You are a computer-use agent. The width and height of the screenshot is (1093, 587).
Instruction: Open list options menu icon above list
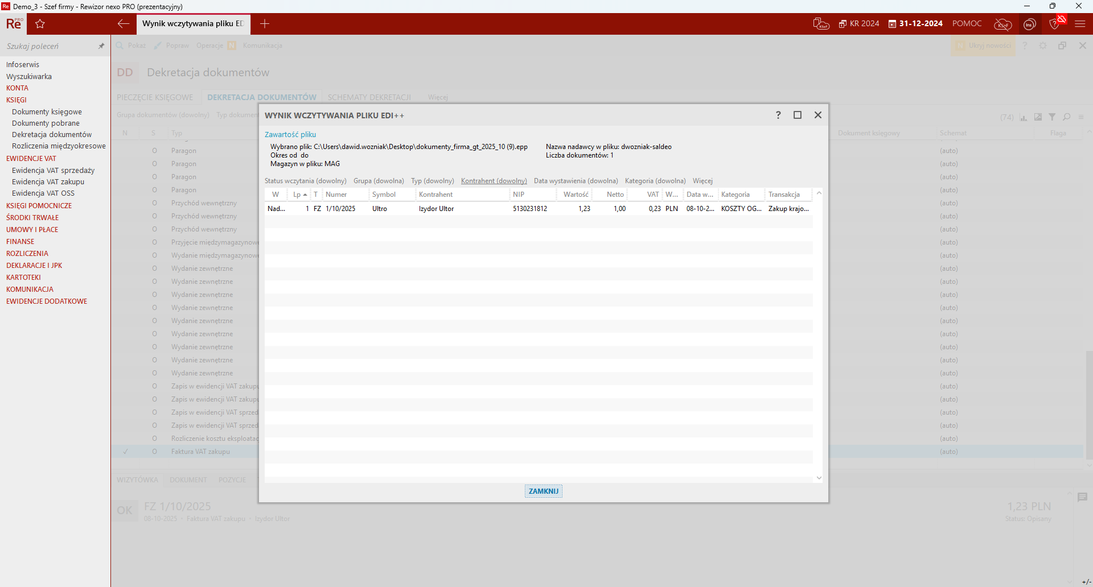[1080, 117]
